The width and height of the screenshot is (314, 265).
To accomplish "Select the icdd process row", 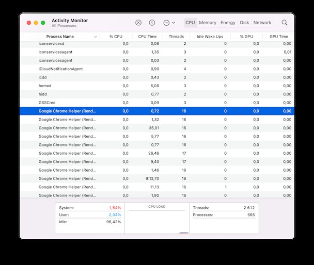I will point(157,77).
